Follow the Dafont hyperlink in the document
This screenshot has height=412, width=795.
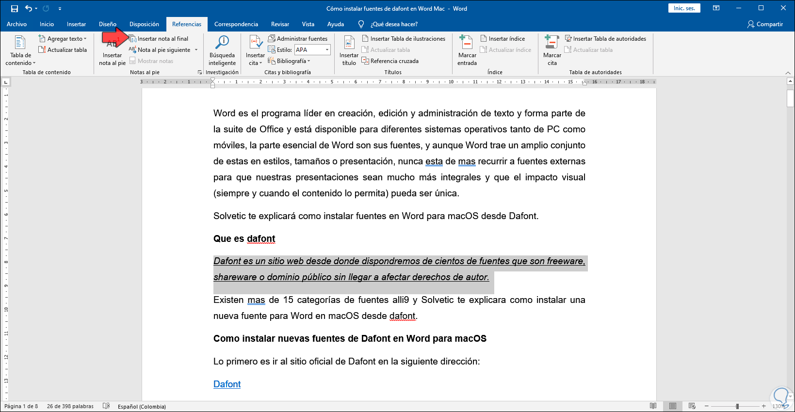[227, 384]
